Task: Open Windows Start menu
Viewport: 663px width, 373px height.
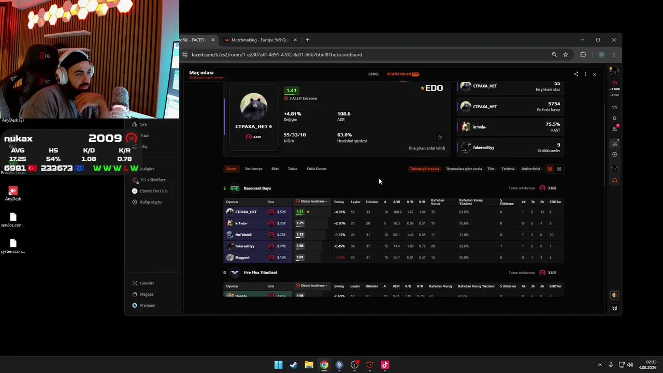Action: 278,365
